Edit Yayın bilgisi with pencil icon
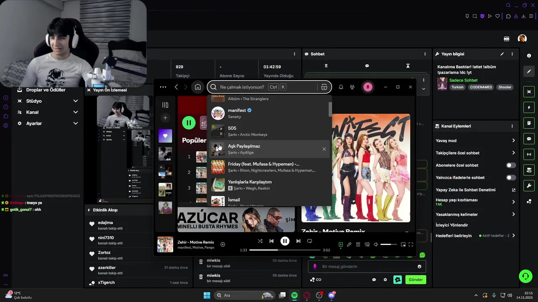 (x=502, y=54)
